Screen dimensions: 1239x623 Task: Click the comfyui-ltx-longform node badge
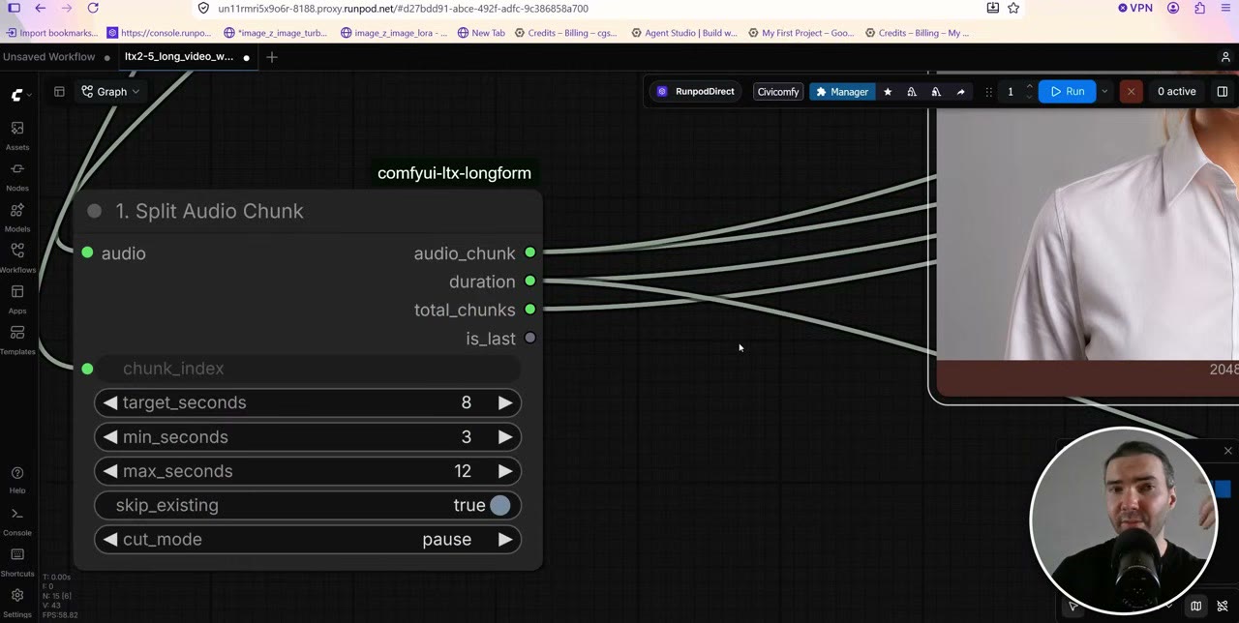click(454, 173)
